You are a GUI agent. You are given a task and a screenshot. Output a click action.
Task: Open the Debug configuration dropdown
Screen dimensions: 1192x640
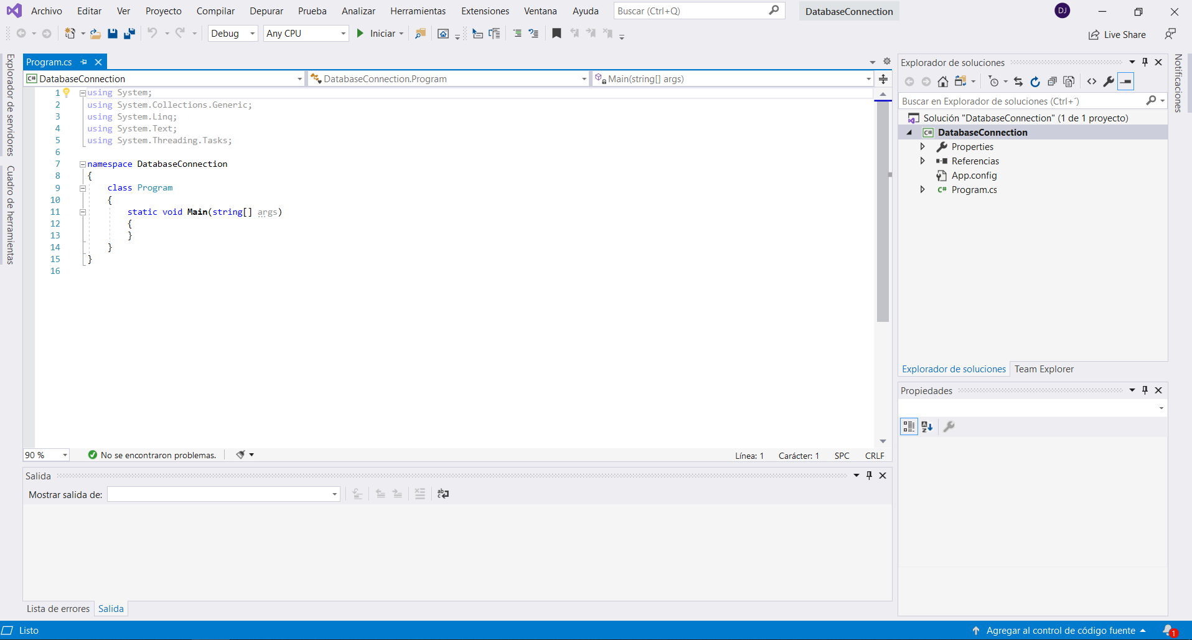click(x=233, y=34)
